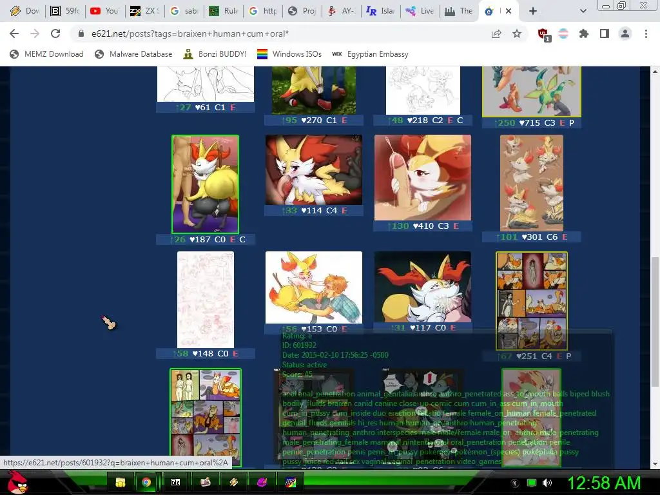This screenshot has height=495, width=660.
Task: Open the uBlock Origin extension icon
Action: (x=543, y=34)
